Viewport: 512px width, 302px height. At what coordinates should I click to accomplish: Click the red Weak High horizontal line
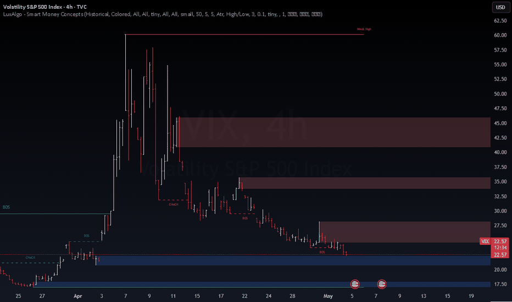coord(244,34)
